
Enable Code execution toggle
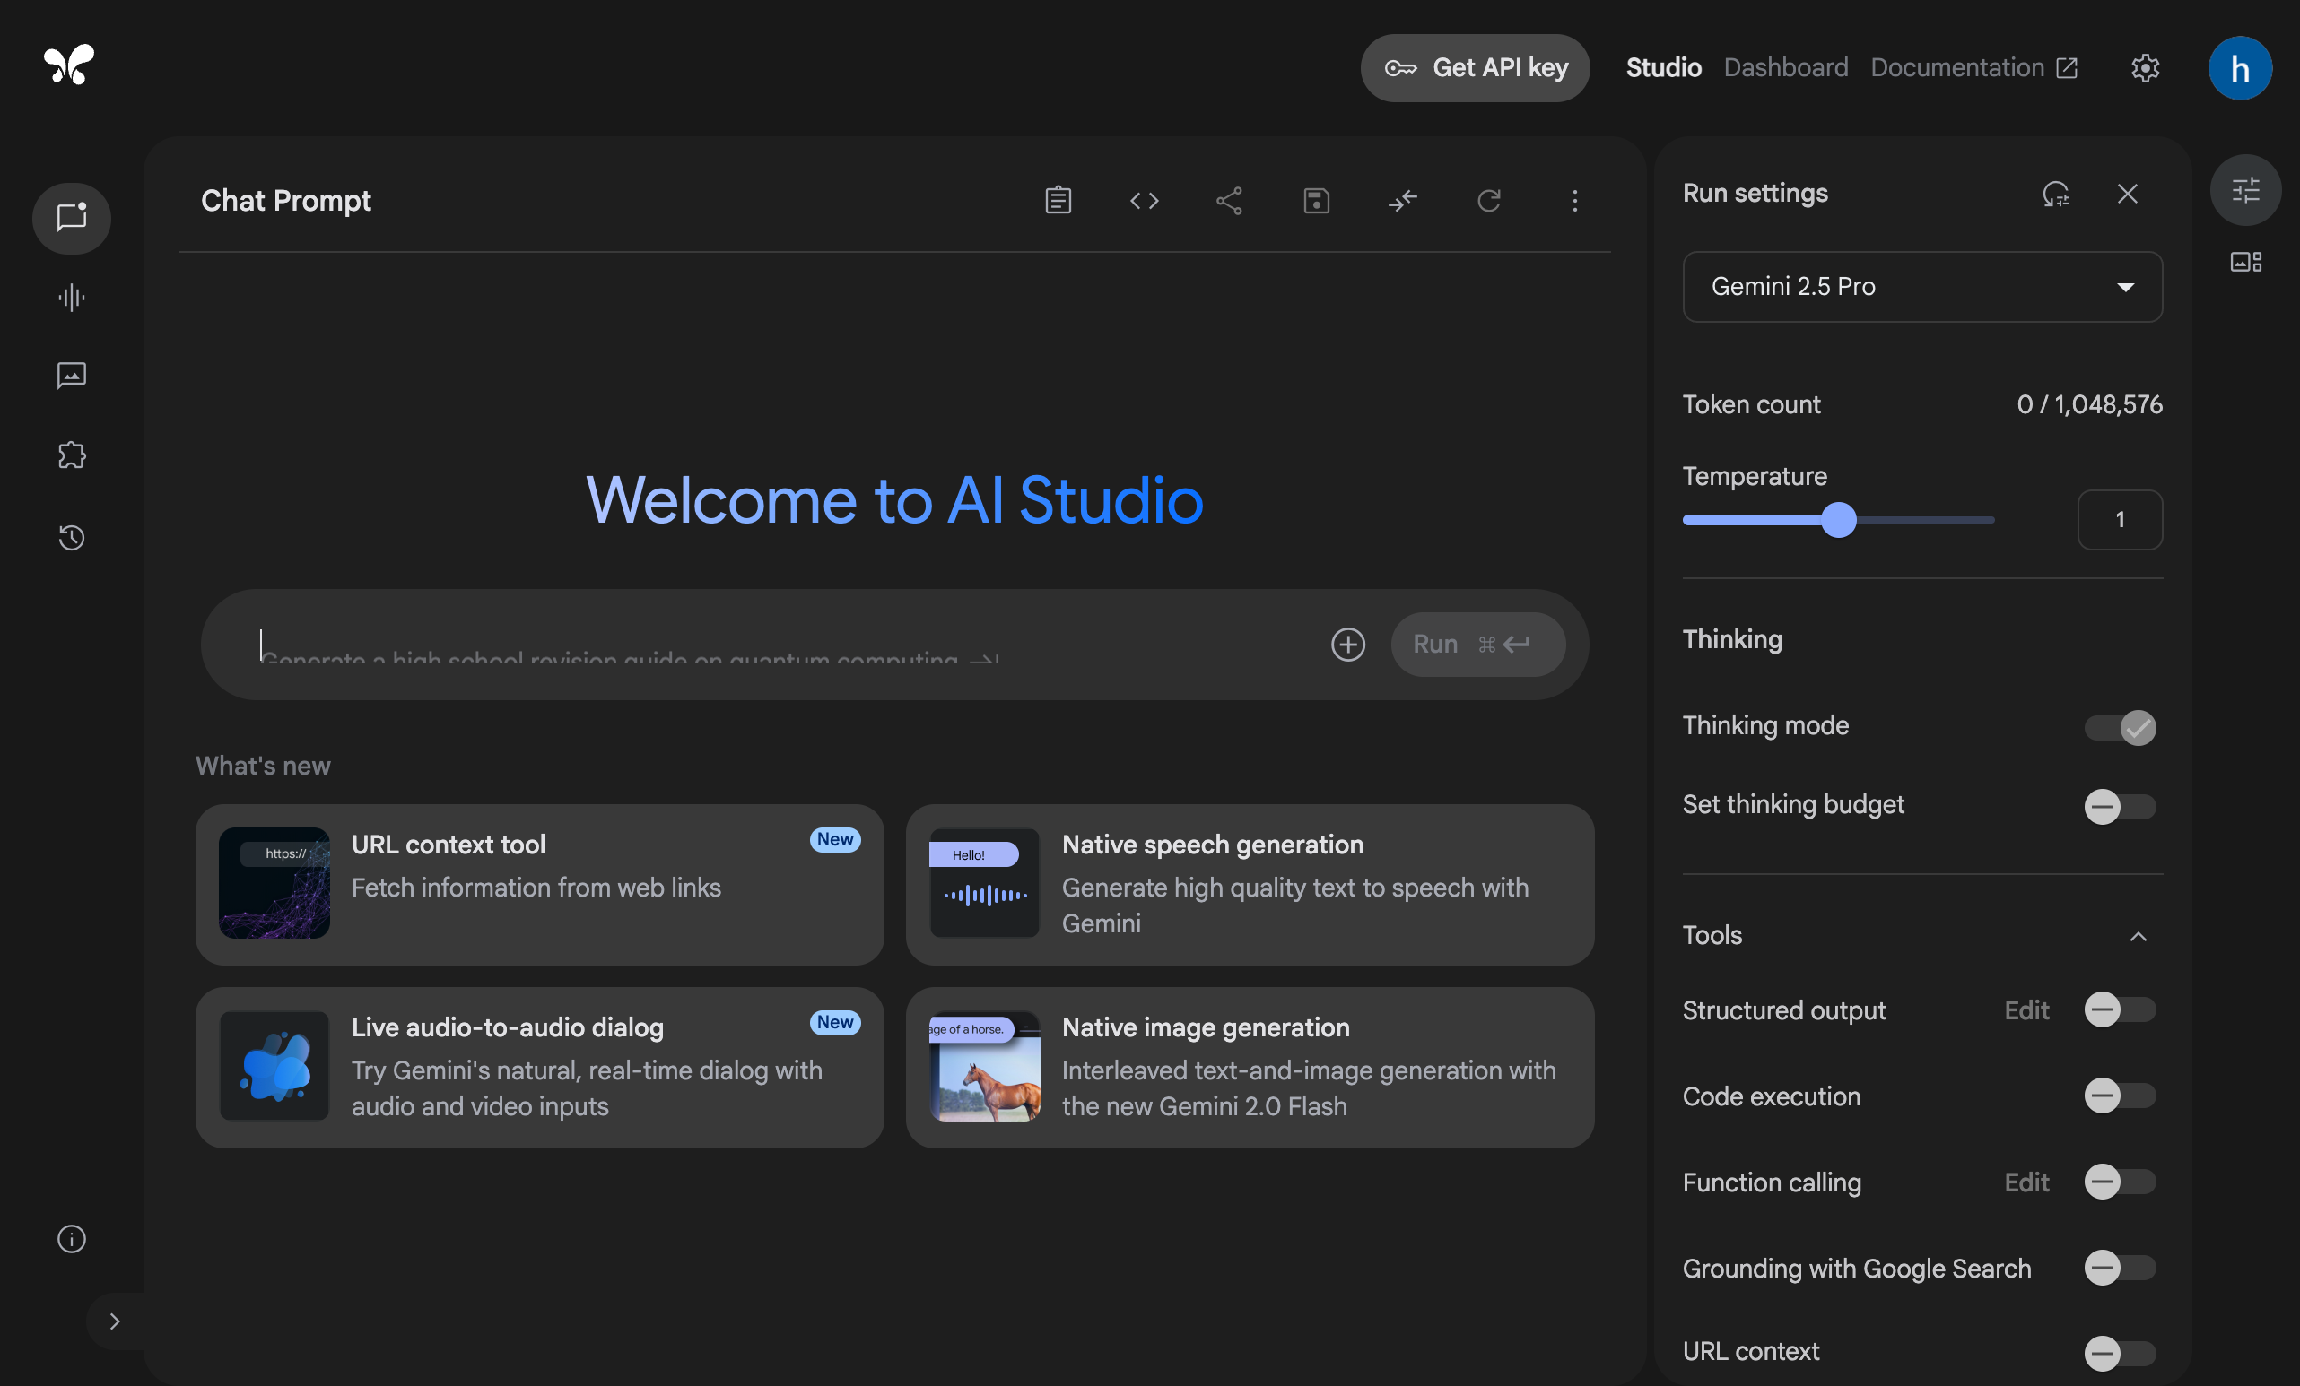click(2120, 1096)
